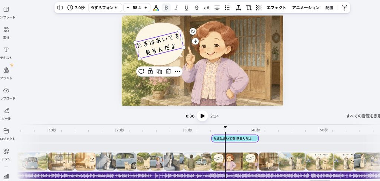The width and height of the screenshot is (380, 181).
Task: Open the テキスト panel in sidebar
Action: pyautogui.click(x=6, y=53)
